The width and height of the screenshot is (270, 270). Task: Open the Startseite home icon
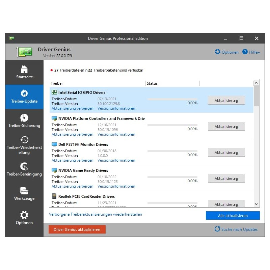24,69
